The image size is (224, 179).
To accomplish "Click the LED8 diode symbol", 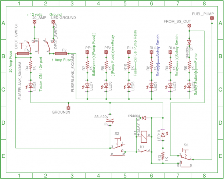I will coord(30,86).
